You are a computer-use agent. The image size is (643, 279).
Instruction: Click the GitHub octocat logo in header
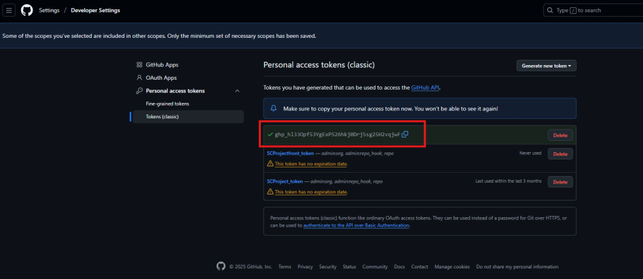27,10
